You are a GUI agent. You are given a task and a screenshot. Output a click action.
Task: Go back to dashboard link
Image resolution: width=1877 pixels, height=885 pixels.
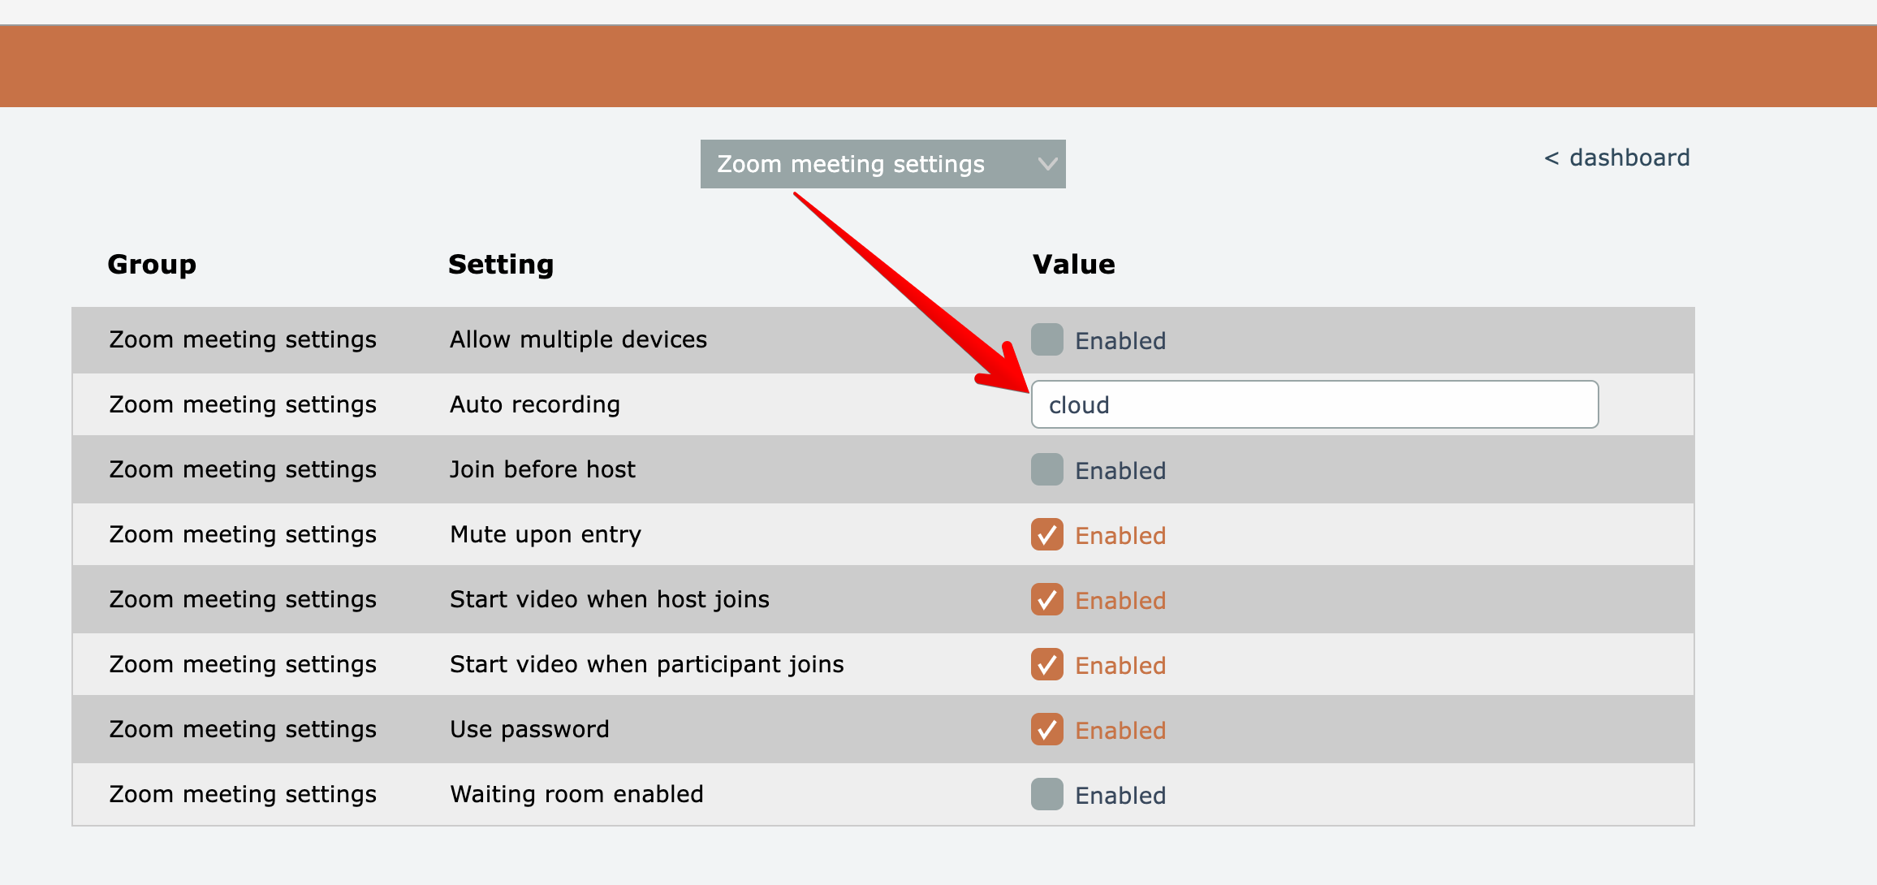coord(1616,158)
